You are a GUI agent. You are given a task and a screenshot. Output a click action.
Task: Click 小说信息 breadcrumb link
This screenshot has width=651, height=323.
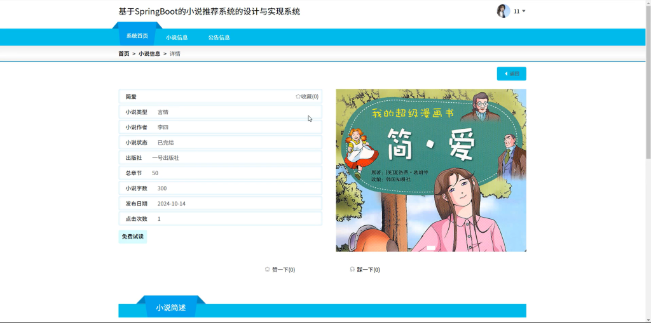(x=149, y=53)
